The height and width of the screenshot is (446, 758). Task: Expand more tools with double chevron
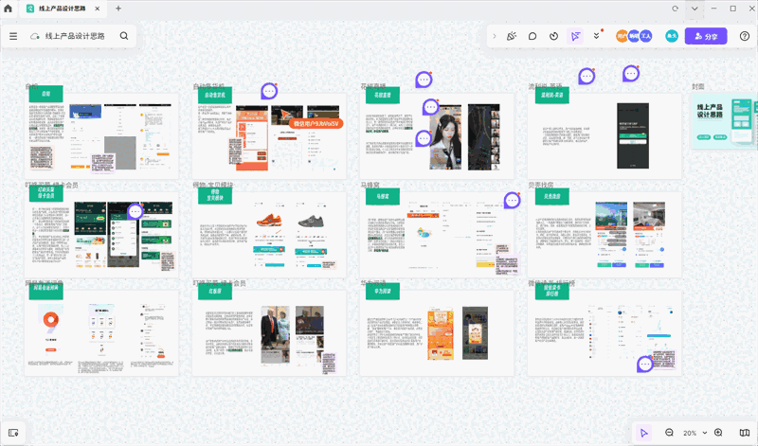coord(597,36)
